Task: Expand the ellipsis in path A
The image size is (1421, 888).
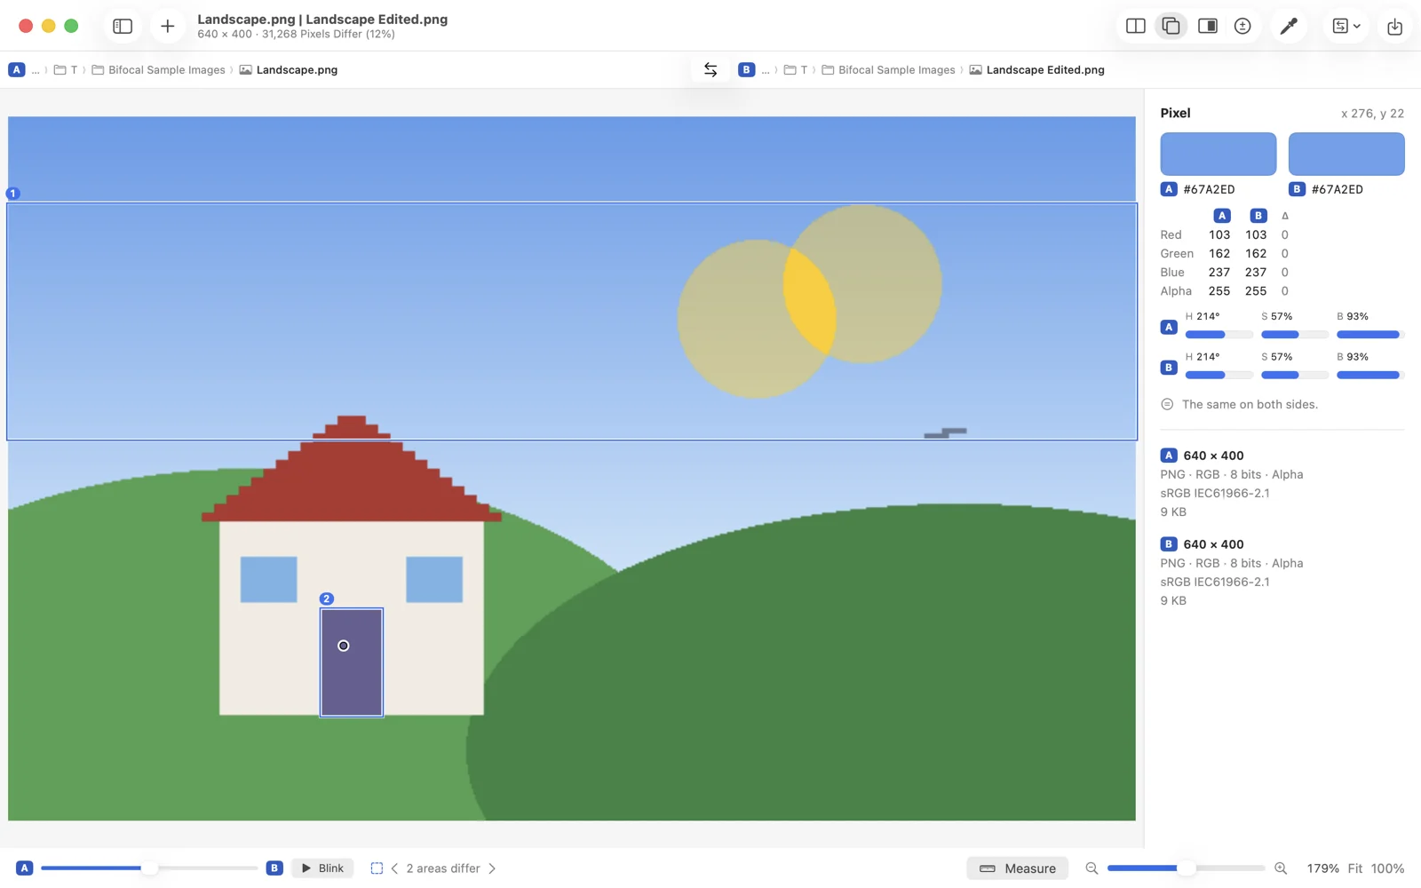Action: tap(36, 69)
